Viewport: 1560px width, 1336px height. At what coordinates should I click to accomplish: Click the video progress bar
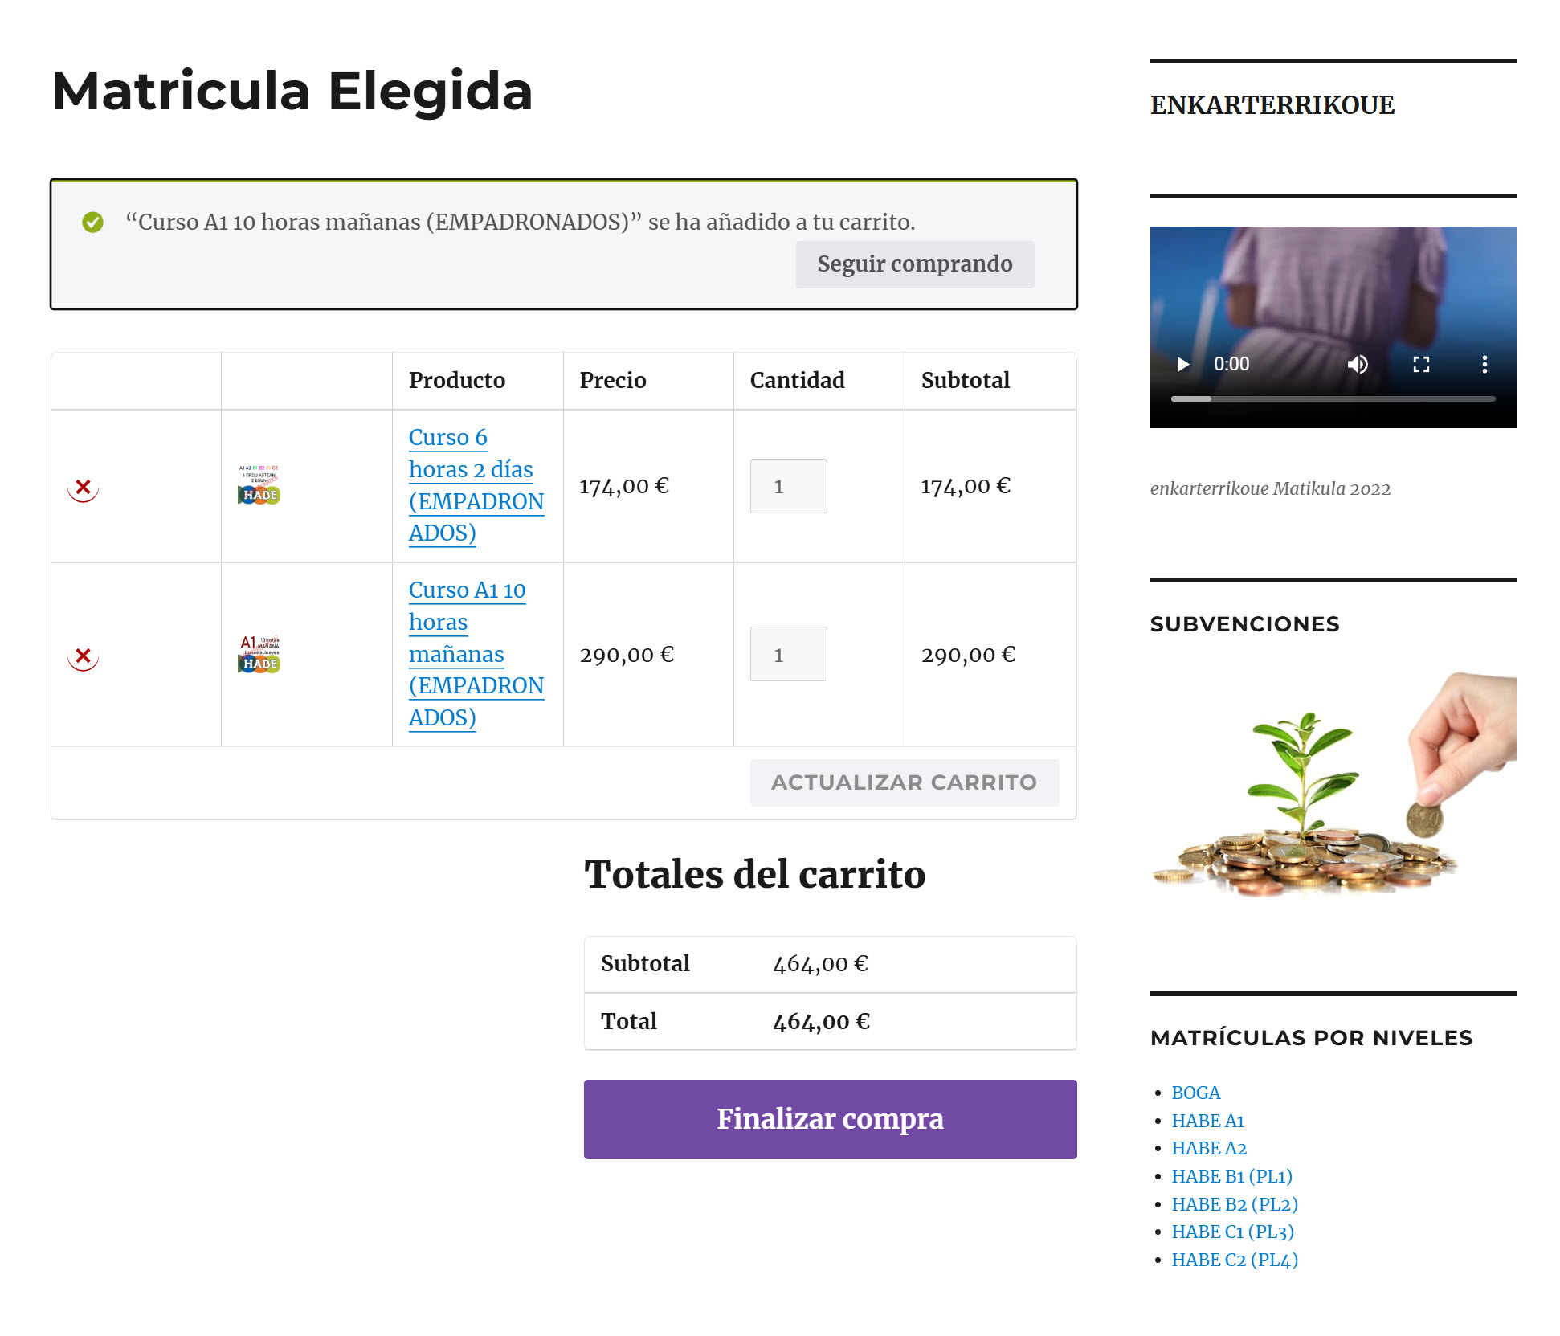1333,398
